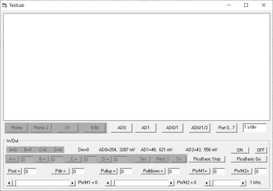Image resolution: width=273 pixels, height=191 pixels.
Task: Click the Port 0...7 button
Action: tap(227, 128)
